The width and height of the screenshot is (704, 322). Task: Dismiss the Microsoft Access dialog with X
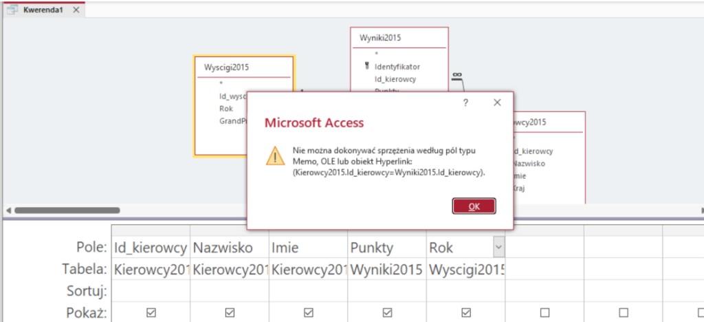coord(498,103)
